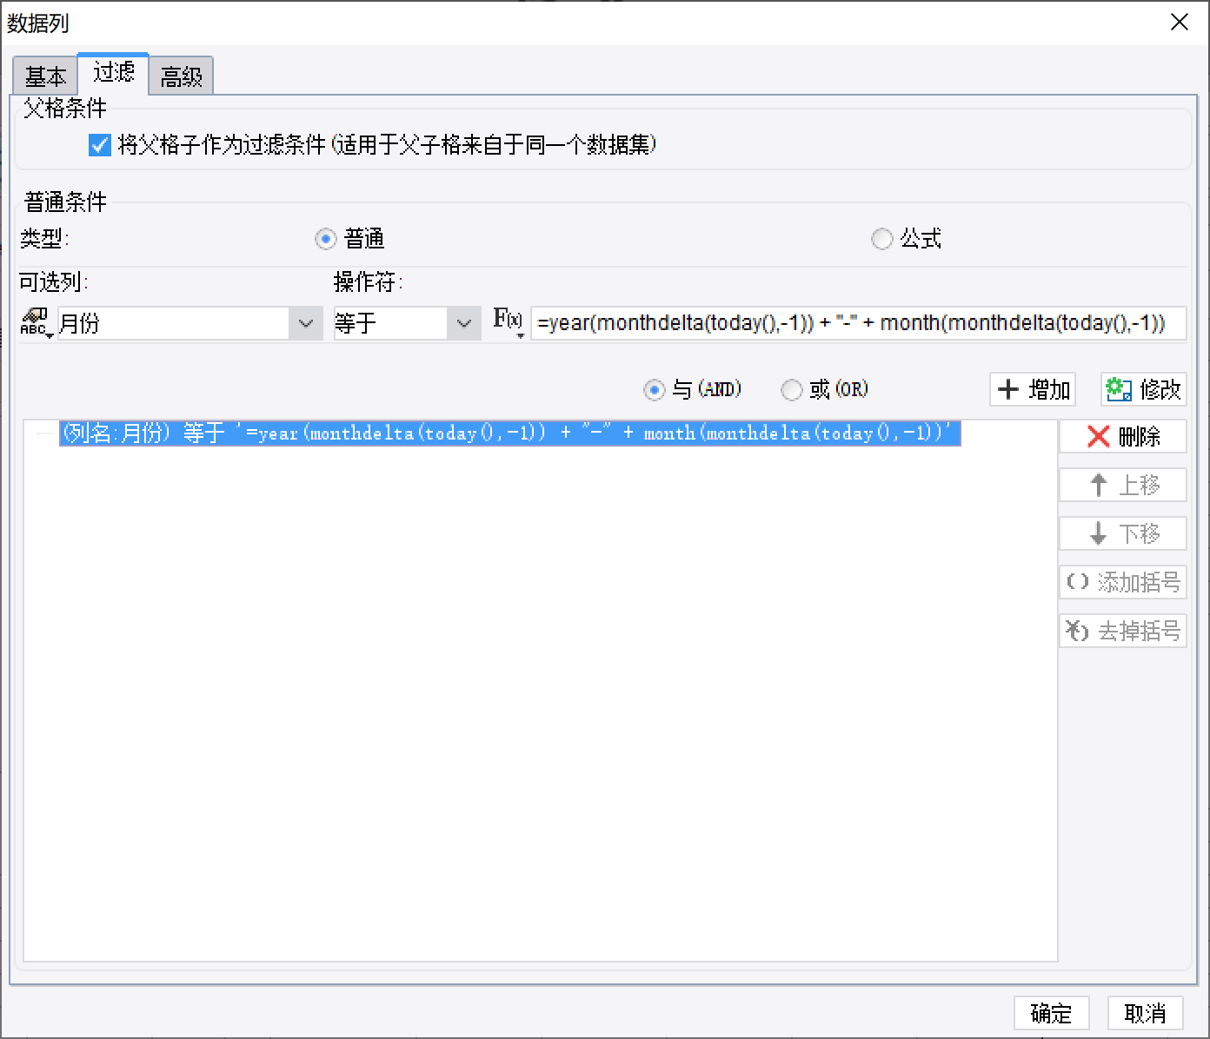This screenshot has width=1210, height=1039.
Task: Click the formula value input field
Action: (x=858, y=323)
